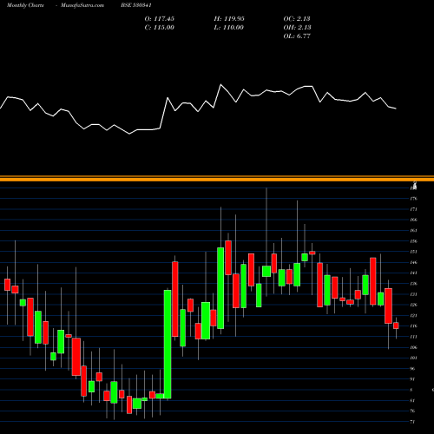
Task: Click the 176 price axis label
Action: click(413, 199)
